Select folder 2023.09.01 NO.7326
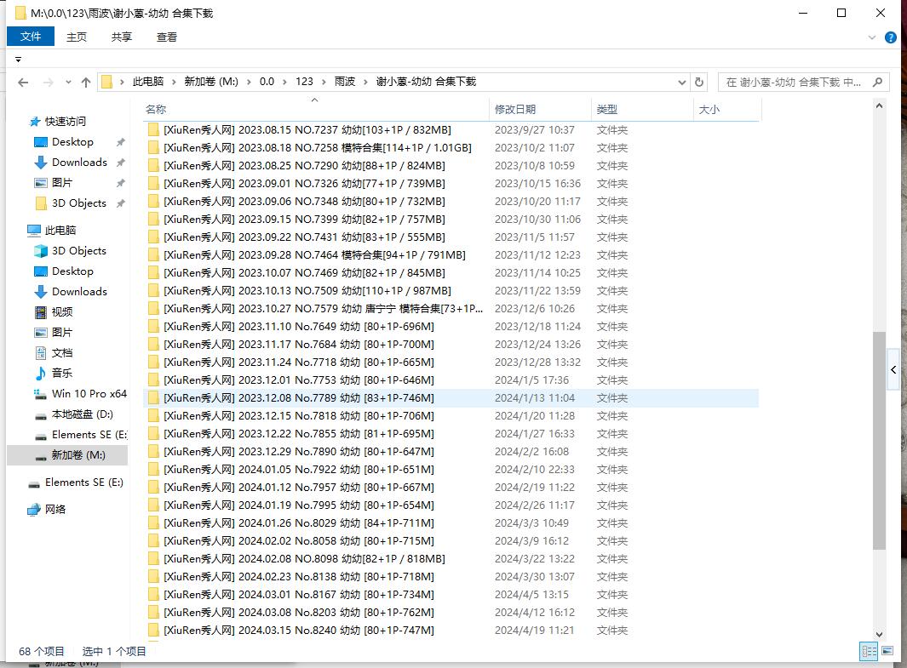The height and width of the screenshot is (668, 907). click(304, 184)
